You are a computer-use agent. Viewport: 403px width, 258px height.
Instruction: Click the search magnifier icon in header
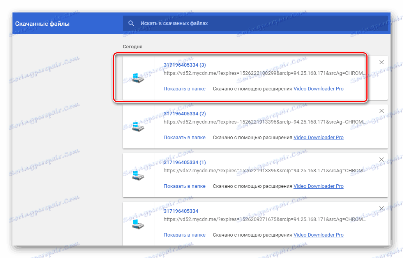131,23
